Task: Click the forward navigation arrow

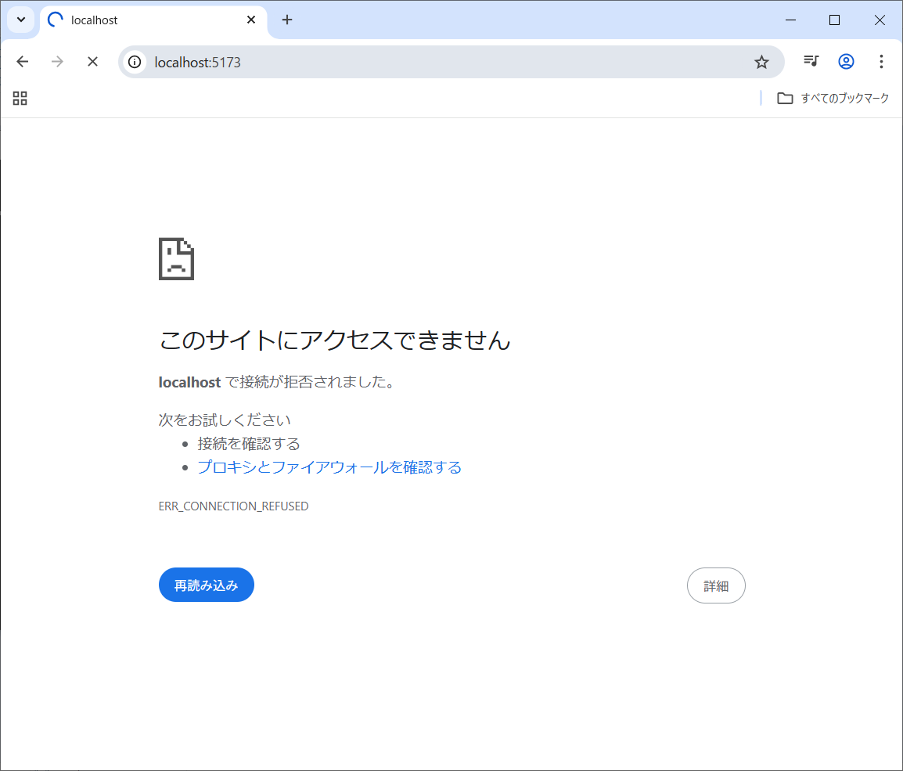Action: point(57,62)
